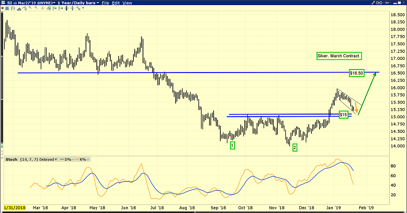Click the second magnifier zoom icon
This screenshot has width=407, height=213.
pyautogui.click(x=36, y=8)
